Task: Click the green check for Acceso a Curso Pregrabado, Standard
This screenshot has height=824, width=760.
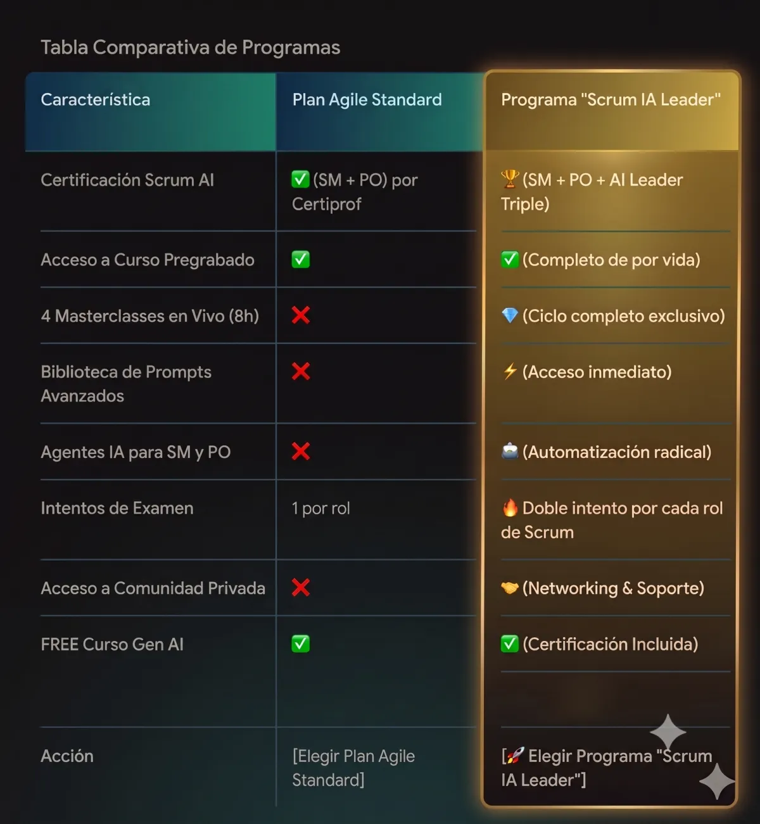Action: coord(301,259)
